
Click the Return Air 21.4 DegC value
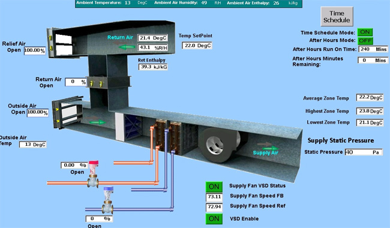coord(153,38)
